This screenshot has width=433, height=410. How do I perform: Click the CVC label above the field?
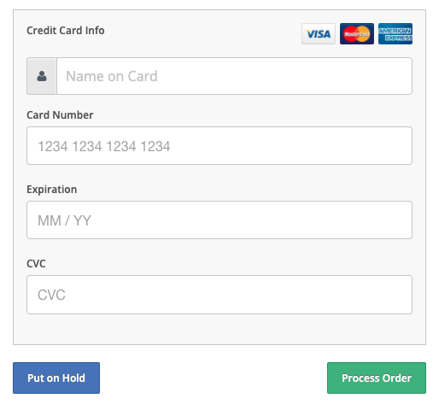[36, 264]
